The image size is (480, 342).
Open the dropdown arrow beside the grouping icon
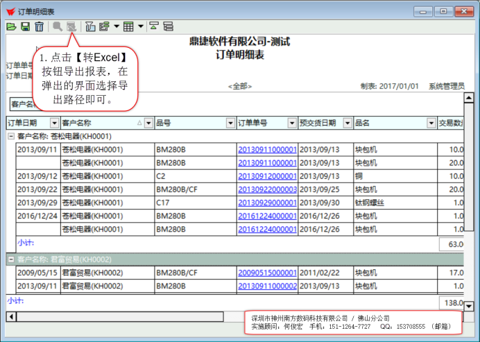[x=117, y=26]
